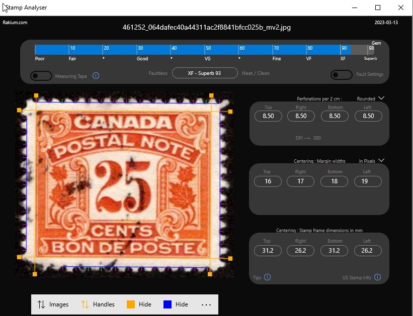Viewport: 413px width, 316px height.
Task: Select the Top frame dimension 31.2
Action: 268,251
